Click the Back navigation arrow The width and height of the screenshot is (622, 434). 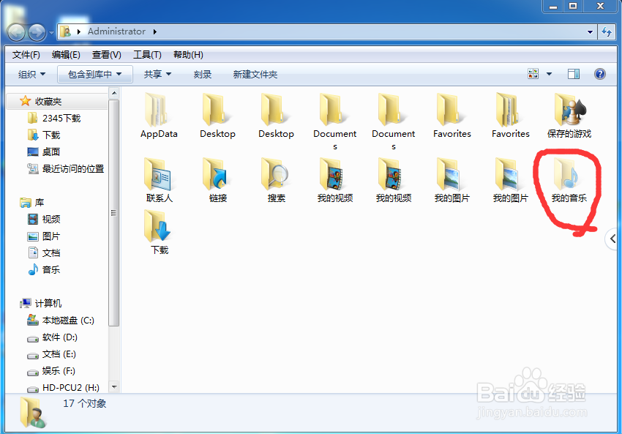click(x=17, y=32)
